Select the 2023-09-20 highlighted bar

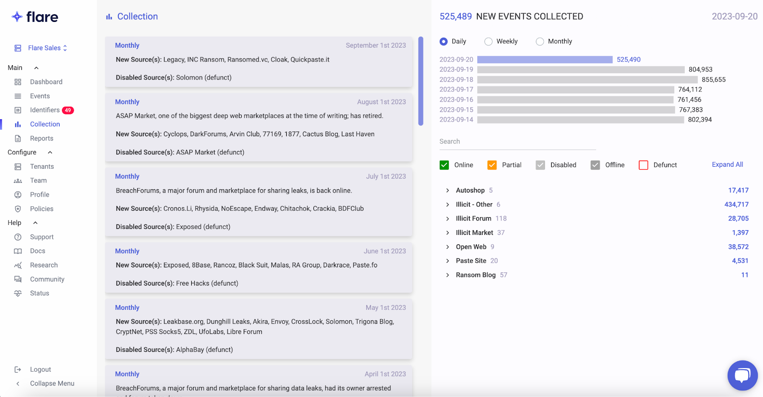pos(545,60)
